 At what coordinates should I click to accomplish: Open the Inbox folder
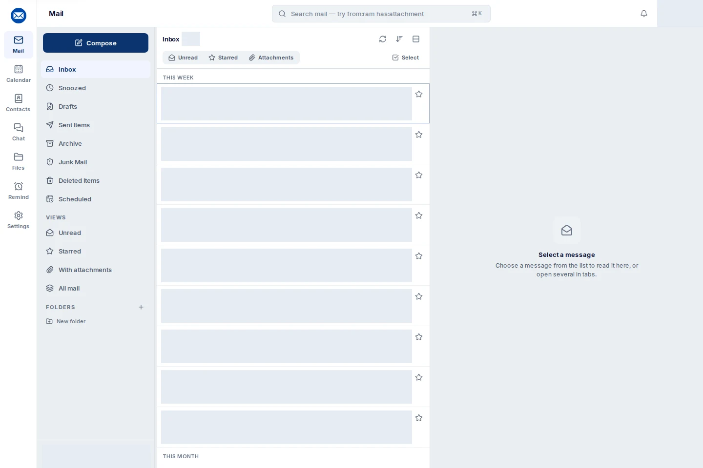[x=96, y=69]
